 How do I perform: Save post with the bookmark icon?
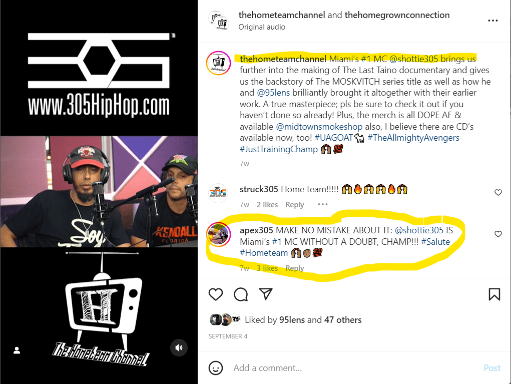[494, 294]
